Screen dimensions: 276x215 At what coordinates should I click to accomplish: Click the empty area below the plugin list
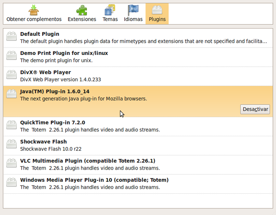[138, 201]
